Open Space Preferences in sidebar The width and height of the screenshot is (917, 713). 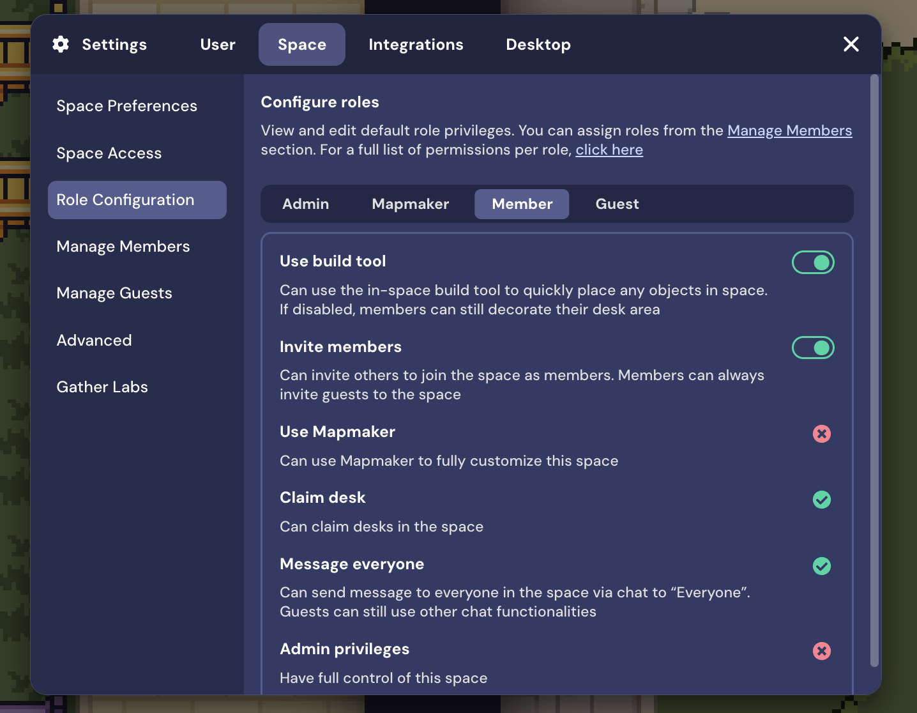coord(126,106)
